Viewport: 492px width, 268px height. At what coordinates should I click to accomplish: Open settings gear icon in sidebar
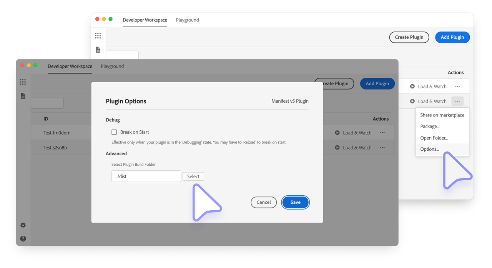coord(23,225)
